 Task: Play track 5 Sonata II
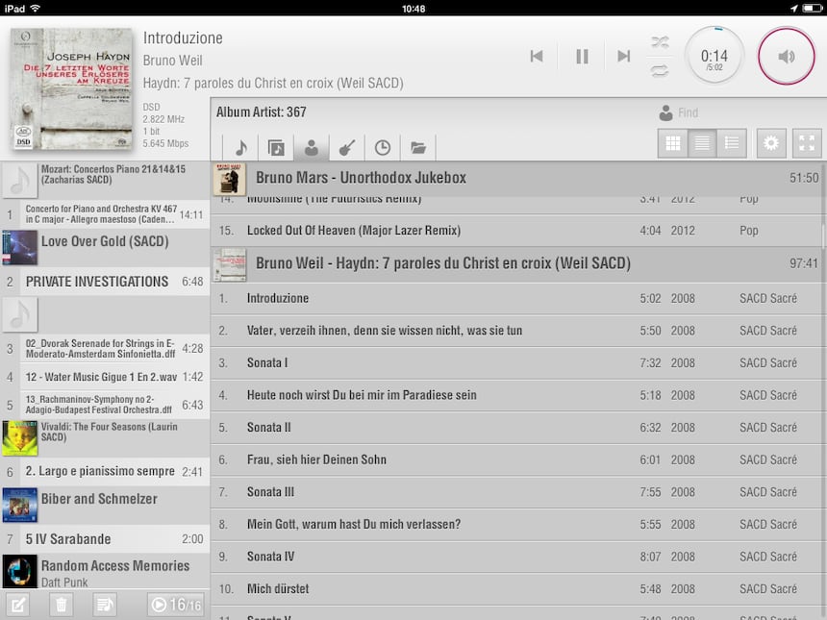point(517,428)
